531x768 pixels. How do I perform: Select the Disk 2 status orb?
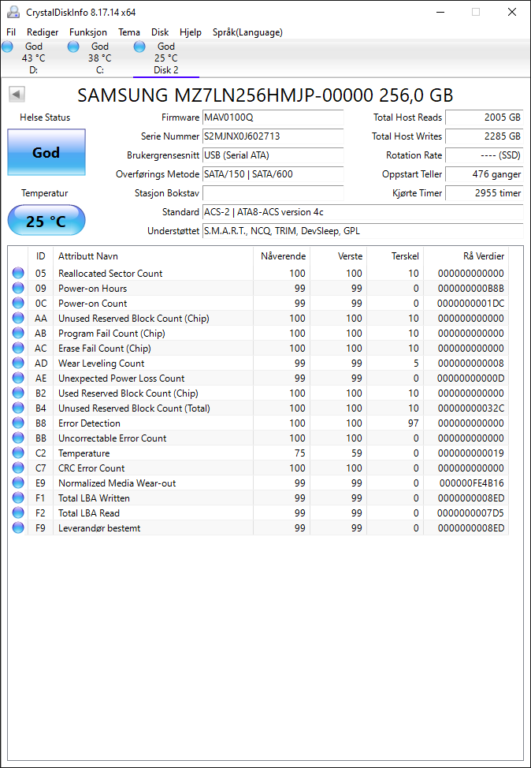[139, 47]
